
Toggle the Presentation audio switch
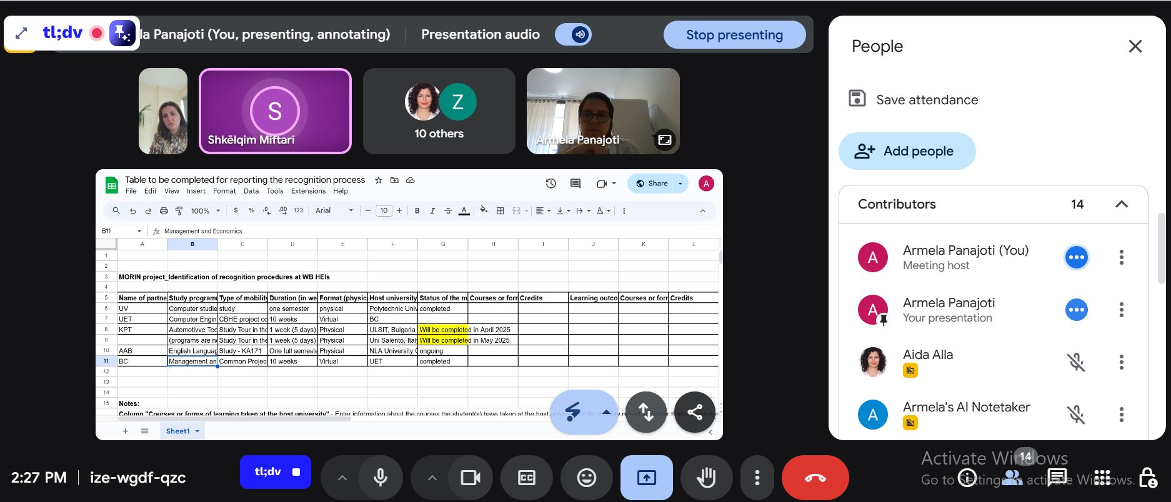click(x=573, y=34)
